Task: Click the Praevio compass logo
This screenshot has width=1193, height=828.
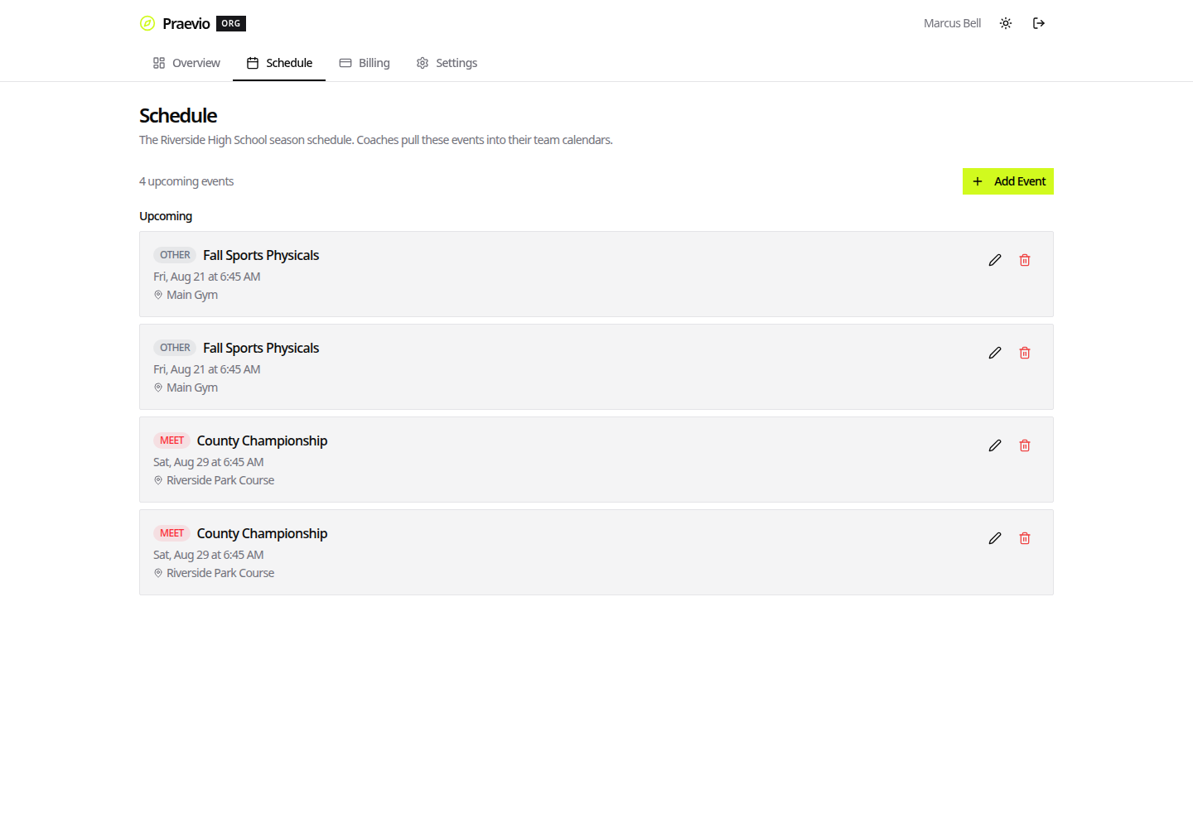Action: tap(147, 23)
